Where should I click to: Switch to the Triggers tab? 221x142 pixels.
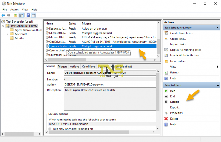coord(63,67)
